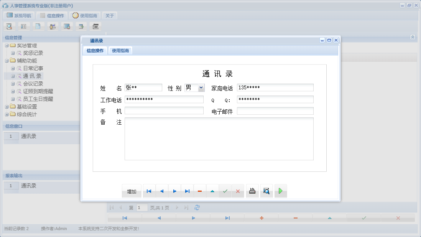Expand the 基础设置 folder node
421x237 pixels.
coord(7,107)
